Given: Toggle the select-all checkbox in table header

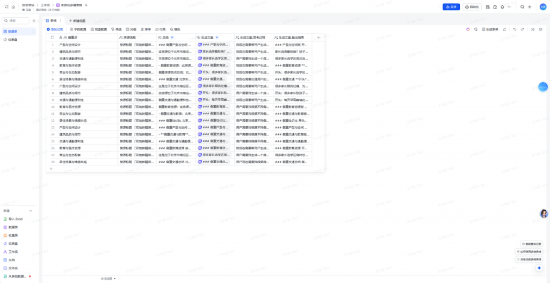Looking at the screenshot, I should pyautogui.click(x=53, y=37).
